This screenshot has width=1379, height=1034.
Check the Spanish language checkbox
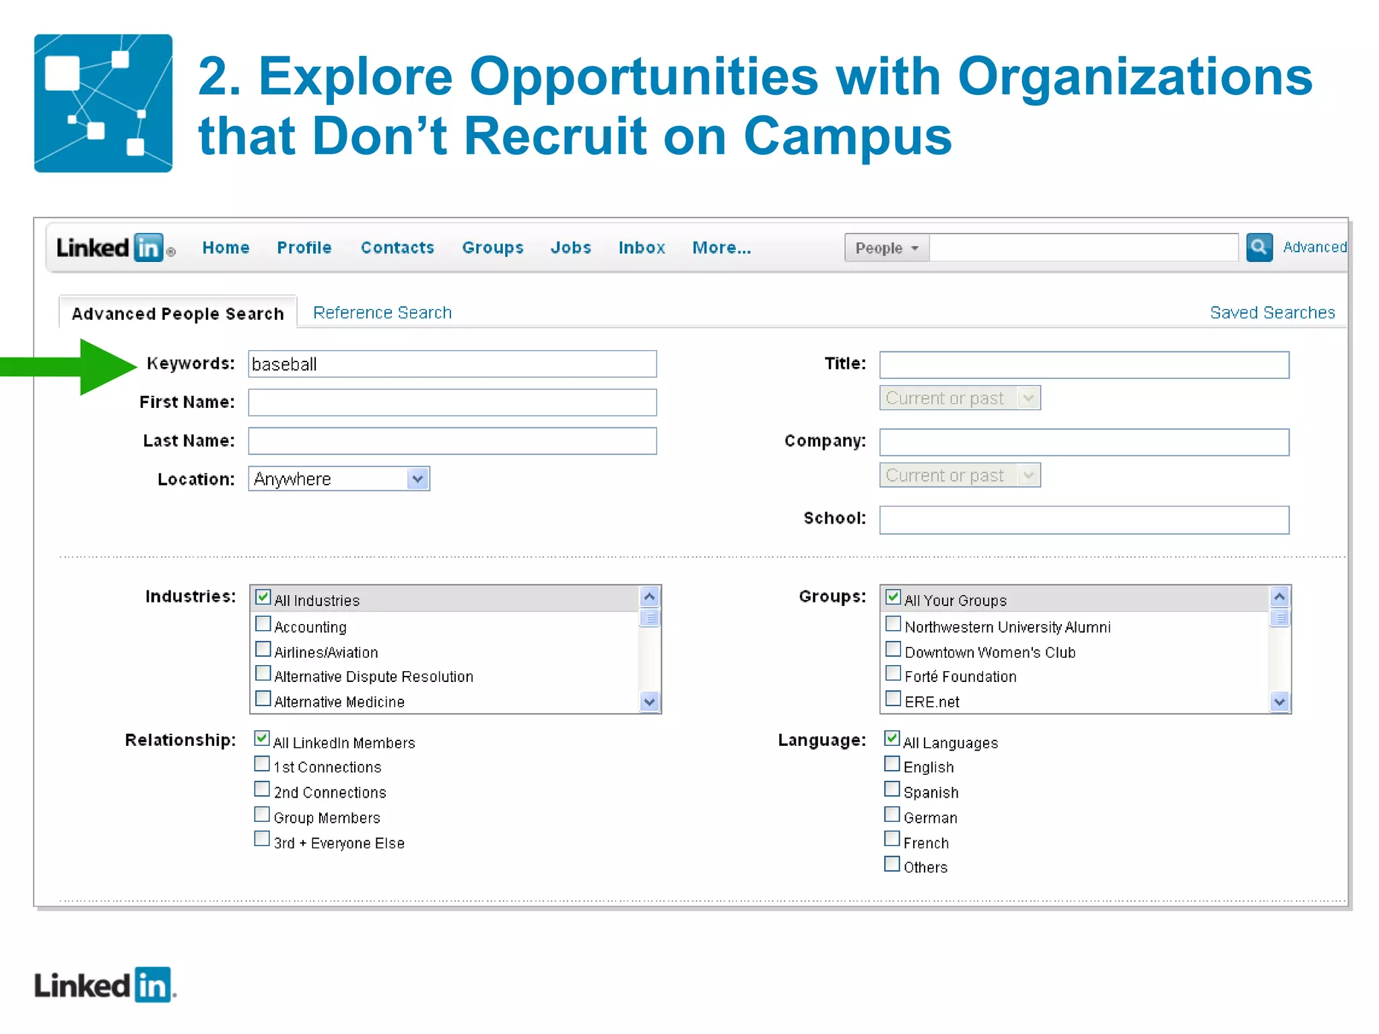892,789
